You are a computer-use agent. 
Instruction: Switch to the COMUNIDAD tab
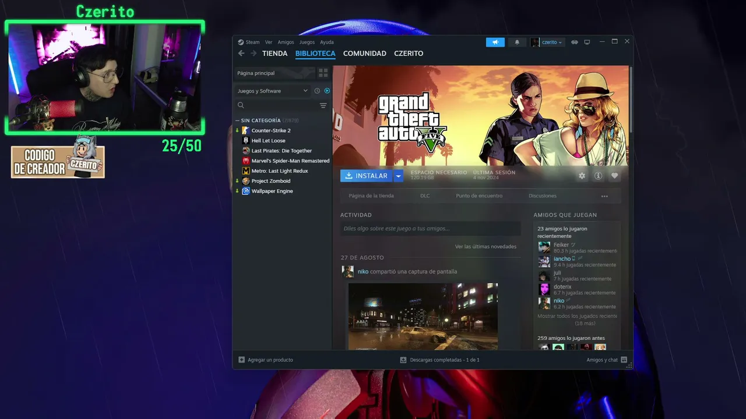pyautogui.click(x=365, y=54)
